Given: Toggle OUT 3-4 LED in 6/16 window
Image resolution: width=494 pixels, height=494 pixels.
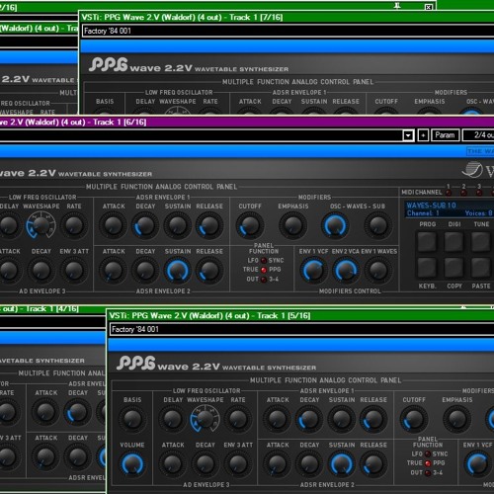Looking at the screenshot, I should tap(264, 280).
